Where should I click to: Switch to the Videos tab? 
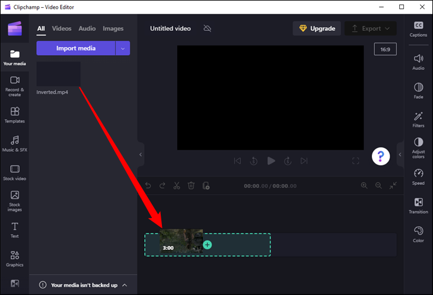pyautogui.click(x=61, y=28)
